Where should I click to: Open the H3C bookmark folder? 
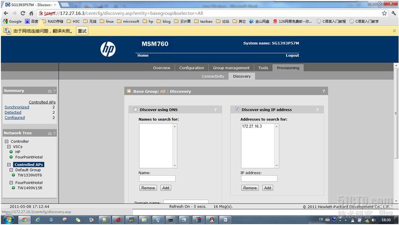pyautogui.click(x=73, y=21)
